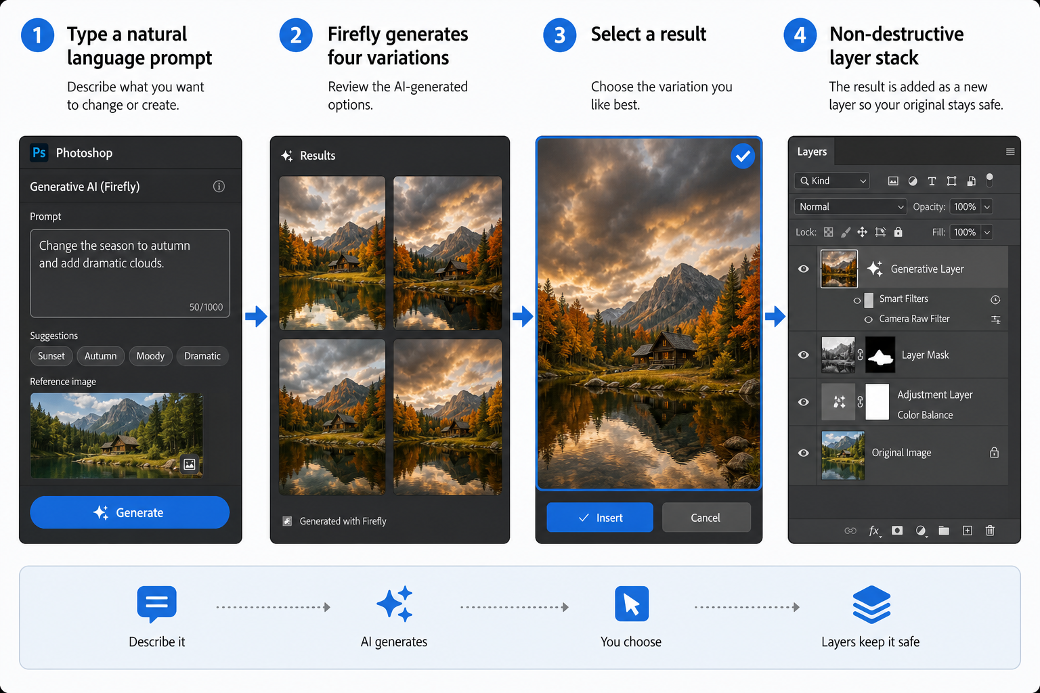Click the lock image pixels brush icon

846,232
